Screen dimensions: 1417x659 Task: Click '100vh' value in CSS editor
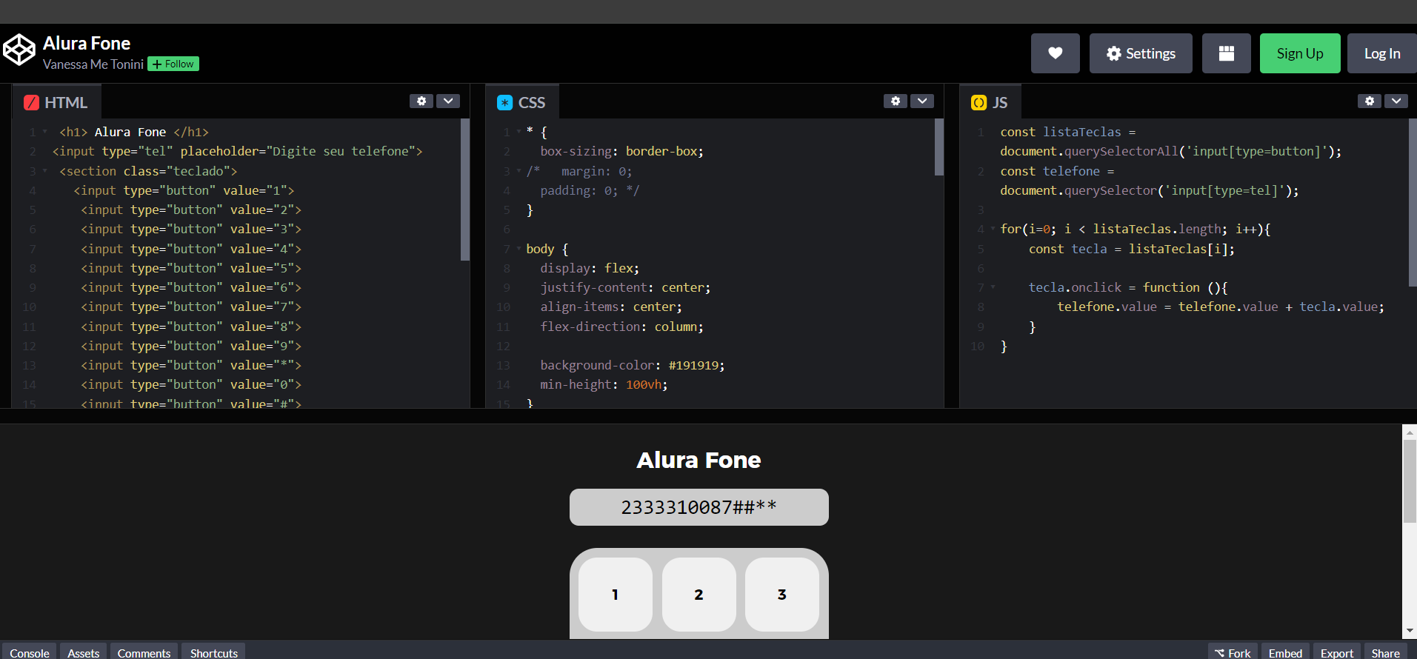(644, 384)
